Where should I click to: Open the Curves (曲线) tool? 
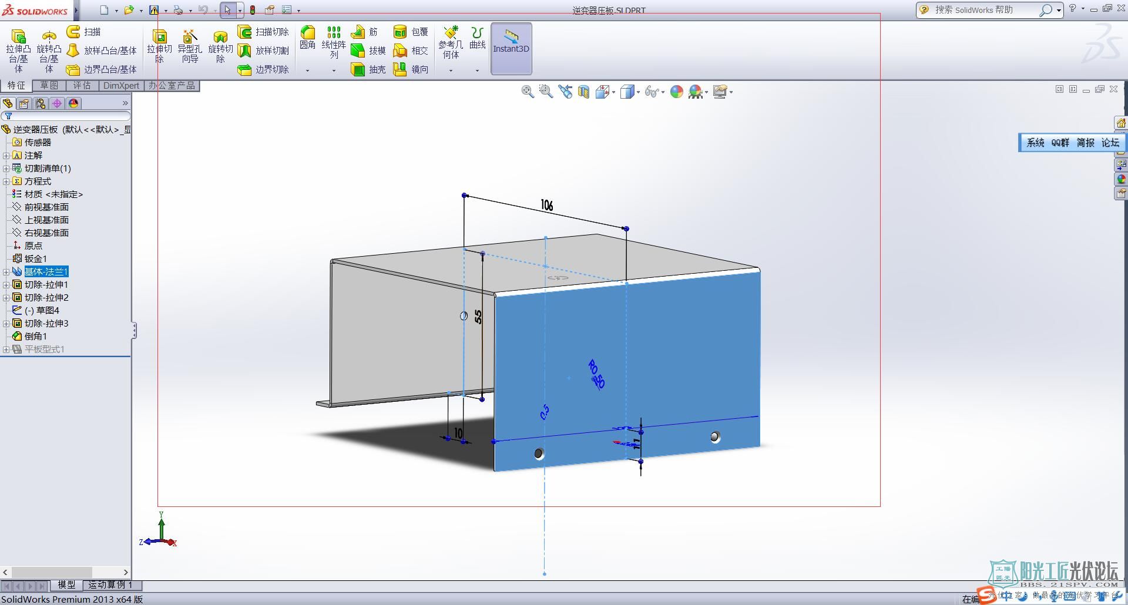point(477,38)
